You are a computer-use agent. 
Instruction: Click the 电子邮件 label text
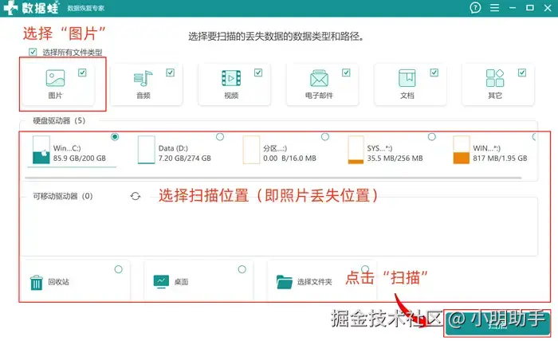coord(319,96)
